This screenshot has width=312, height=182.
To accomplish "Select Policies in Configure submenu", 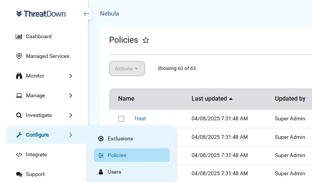I will [132, 155].
